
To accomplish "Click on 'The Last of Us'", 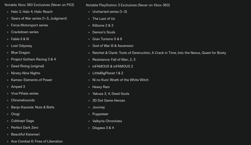I will coord(104,19).
